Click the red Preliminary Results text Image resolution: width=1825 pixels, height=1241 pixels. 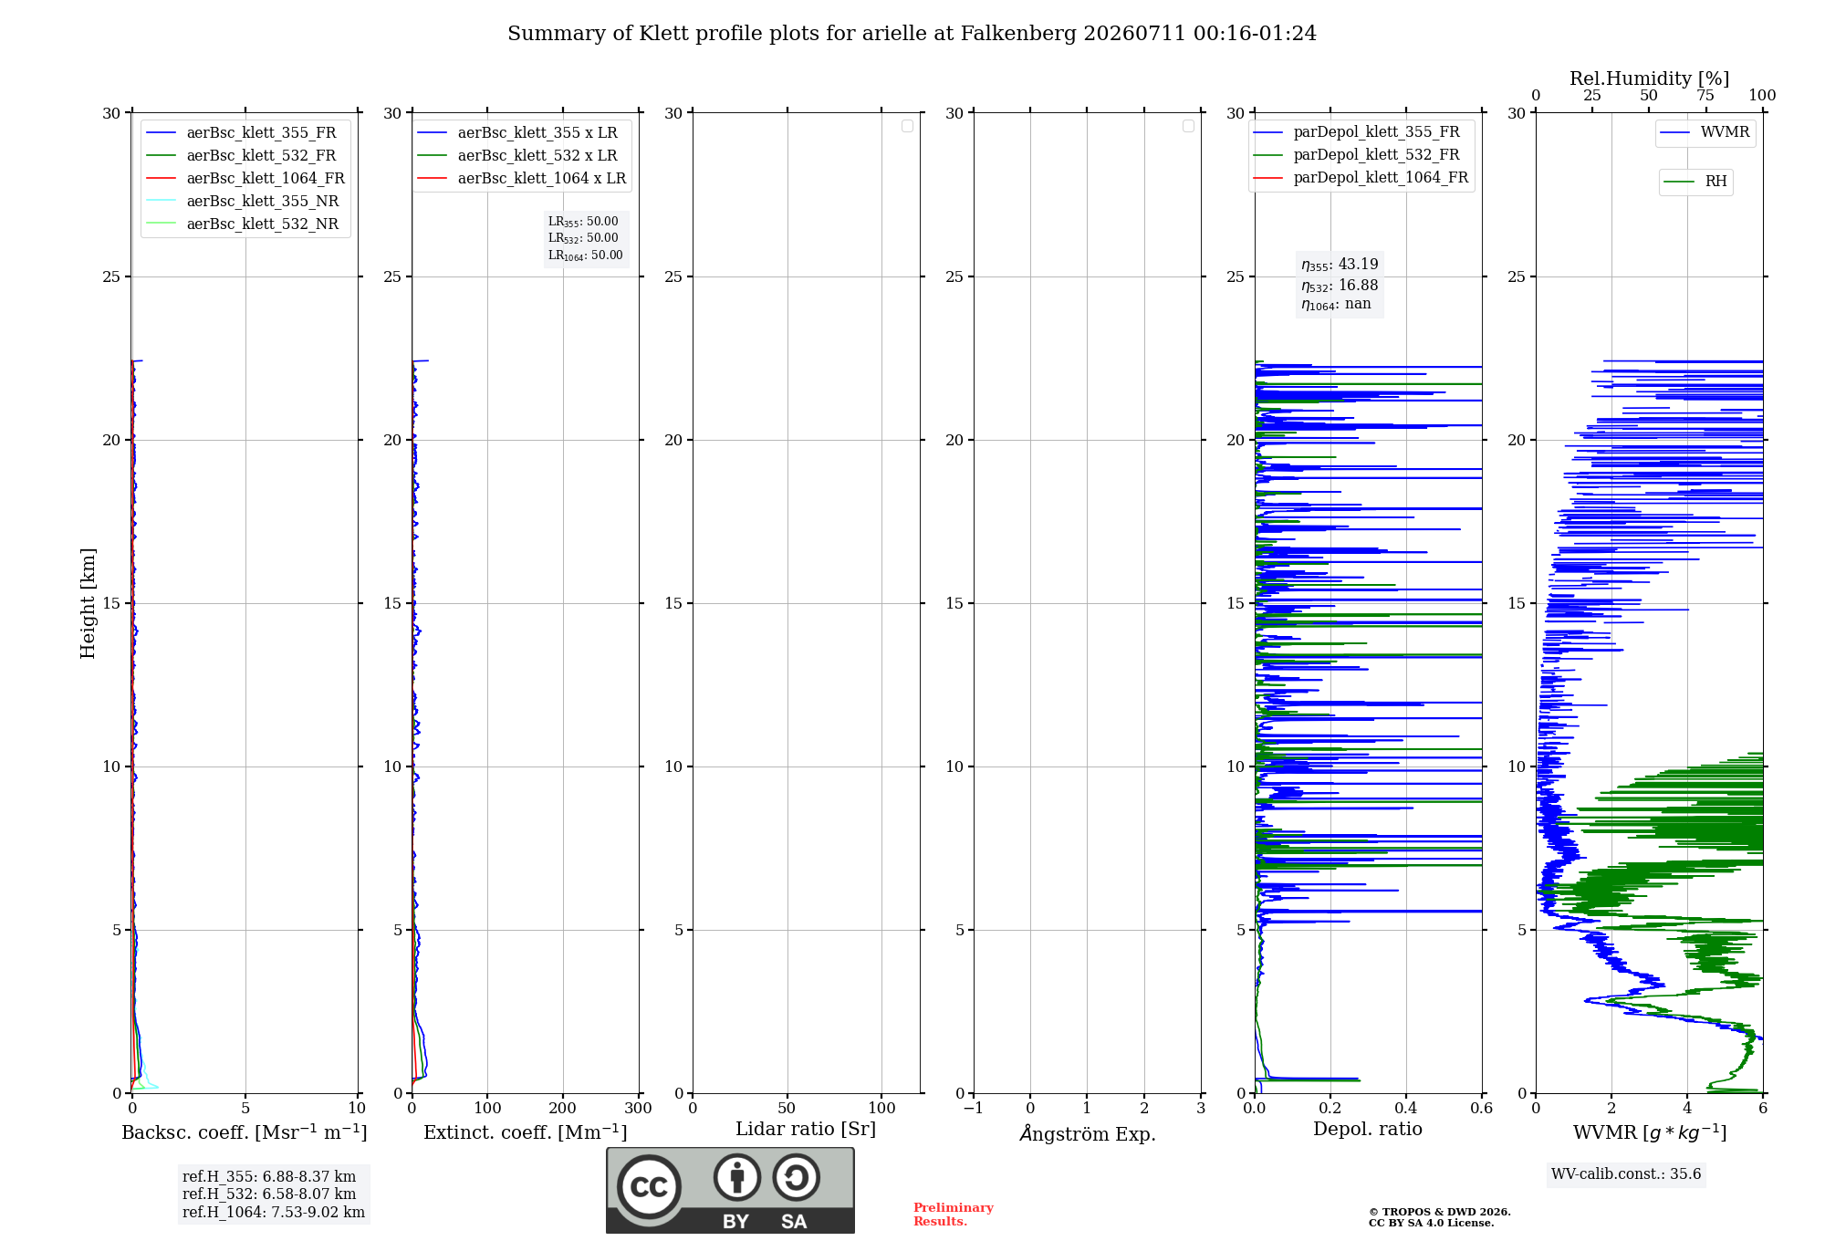click(953, 1215)
